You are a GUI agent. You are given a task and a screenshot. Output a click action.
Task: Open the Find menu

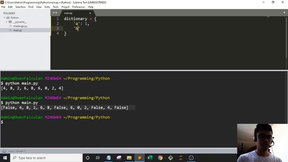(31, 7)
